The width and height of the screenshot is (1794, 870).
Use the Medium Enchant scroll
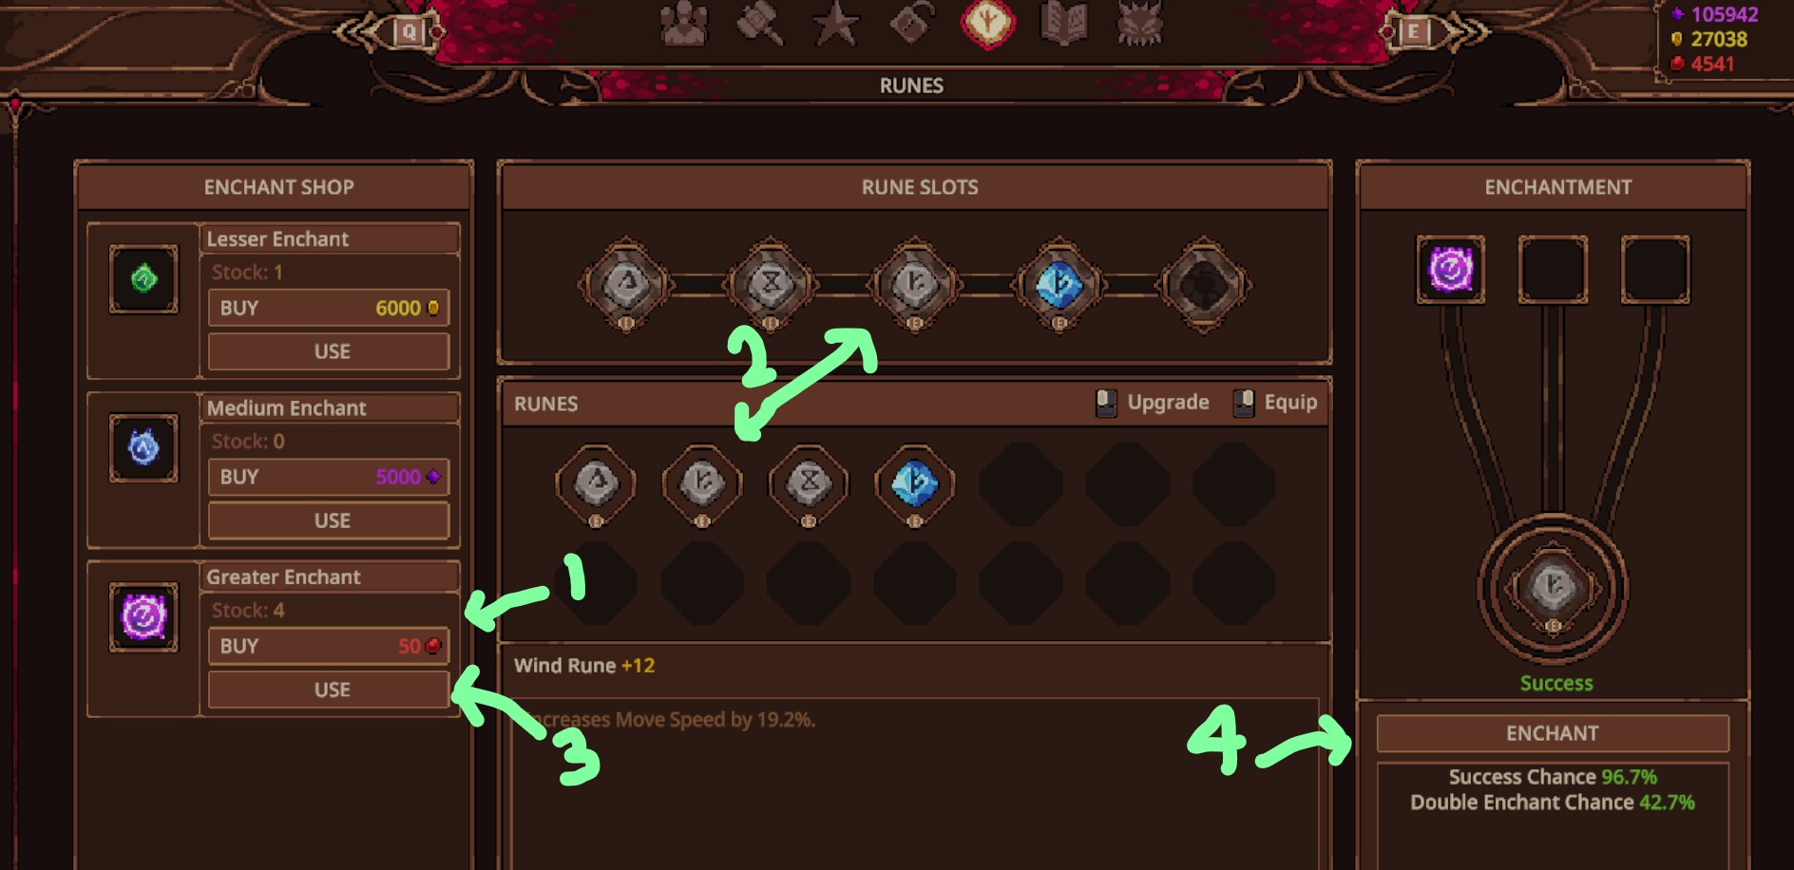[x=329, y=520]
